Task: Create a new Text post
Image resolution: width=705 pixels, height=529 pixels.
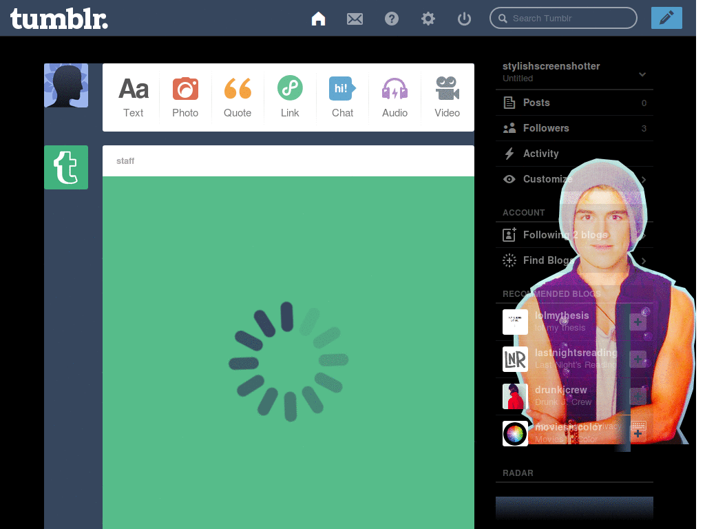Action: point(134,97)
